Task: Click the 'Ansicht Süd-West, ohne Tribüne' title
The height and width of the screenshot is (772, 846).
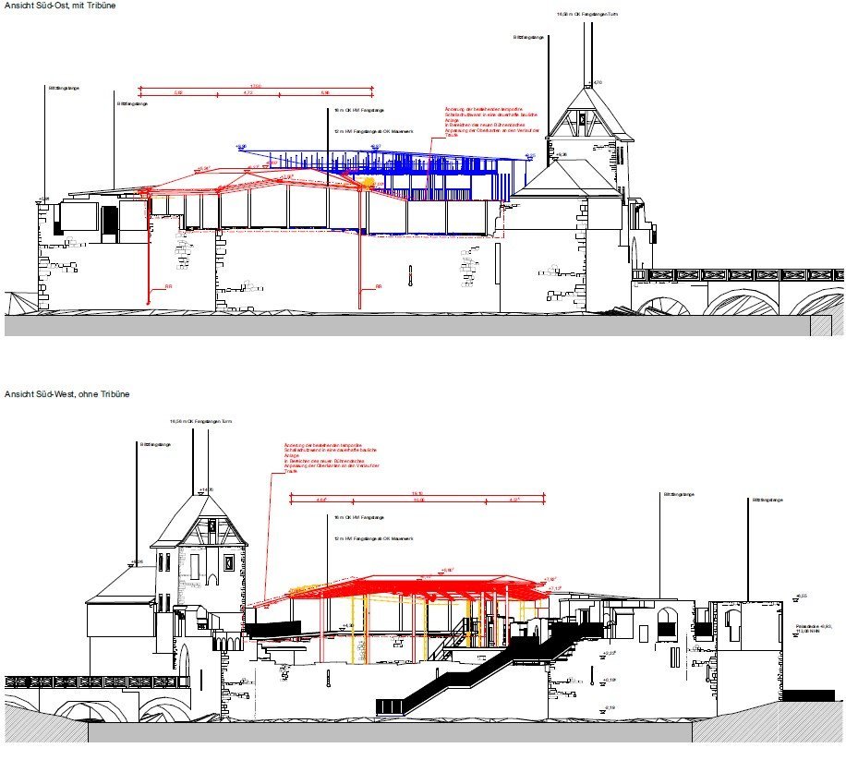Action: tap(66, 394)
